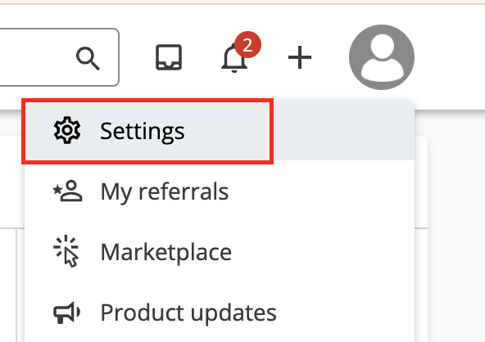Open notifications bell icon
This screenshot has height=342, width=485.
[234, 58]
